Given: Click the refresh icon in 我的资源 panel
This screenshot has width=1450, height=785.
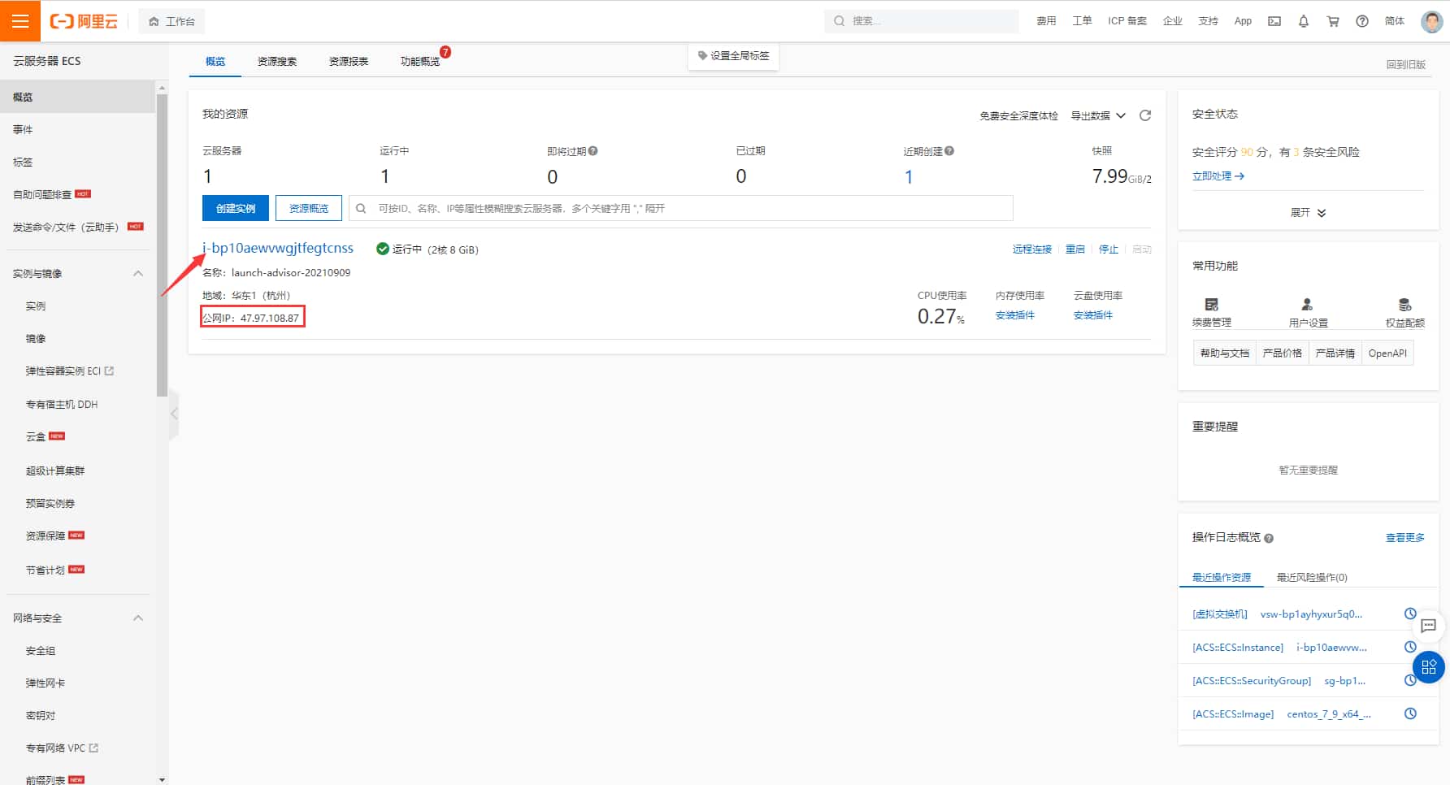Looking at the screenshot, I should (x=1145, y=115).
